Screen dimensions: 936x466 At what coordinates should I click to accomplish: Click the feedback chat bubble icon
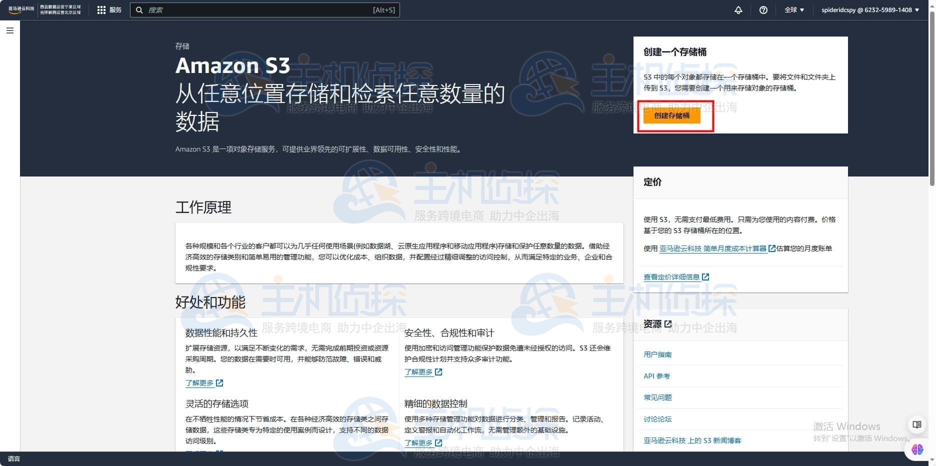click(x=917, y=423)
